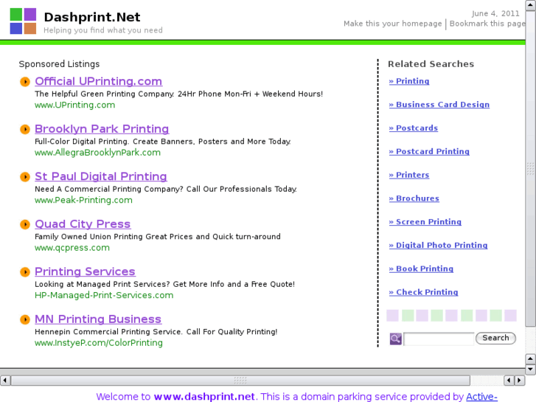The image size is (536, 402).
Task: Click horizontal scrollbar rightmost arrow
Action: click(520, 380)
